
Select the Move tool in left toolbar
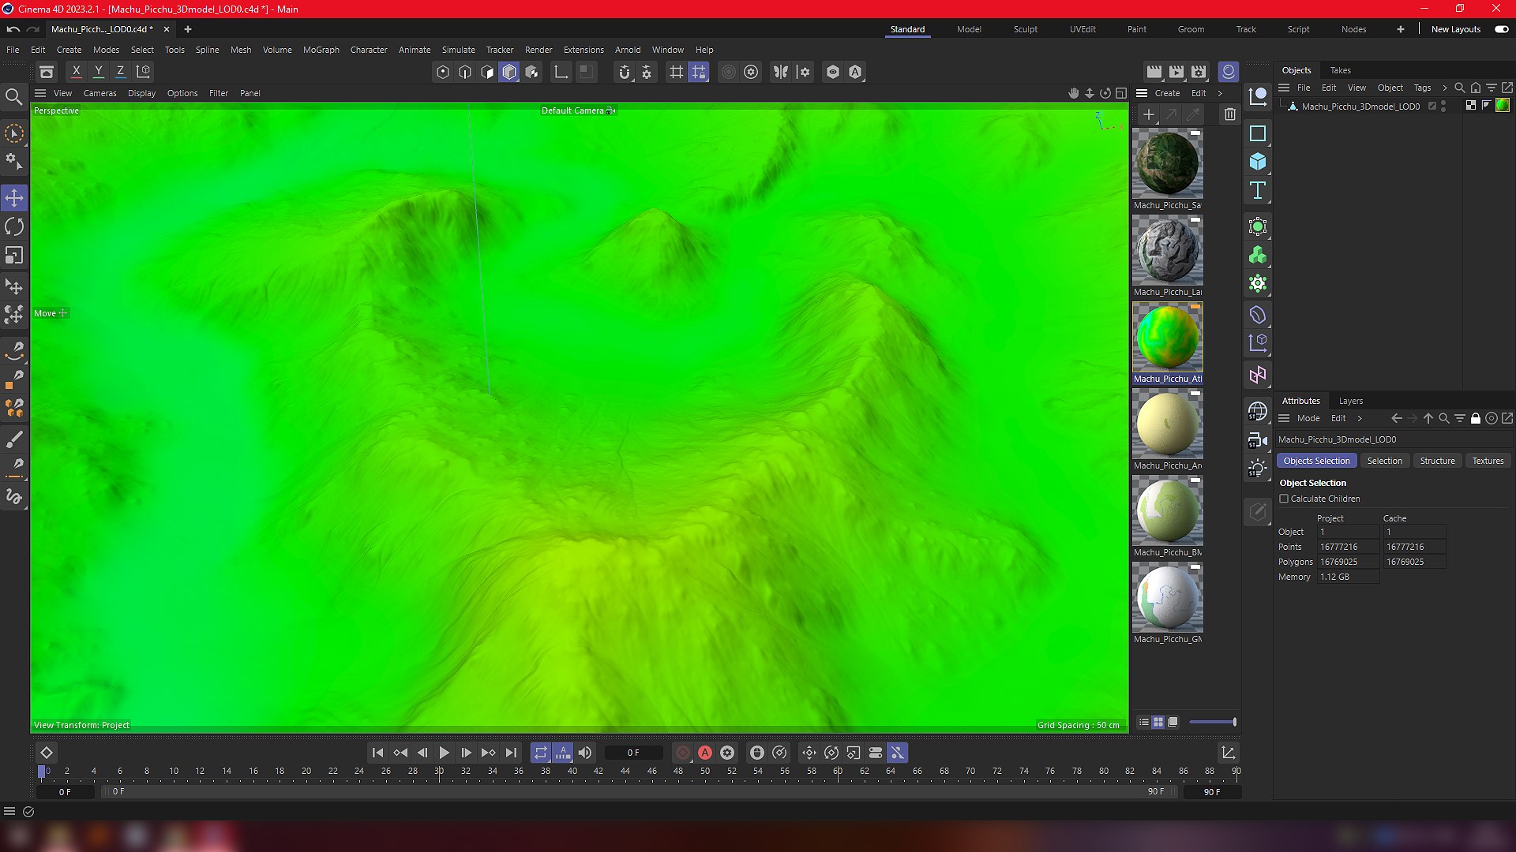[x=14, y=197]
